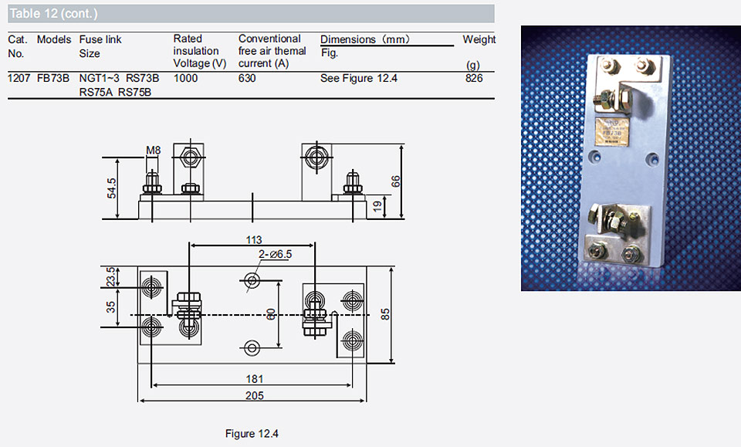Image resolution: width=741 pixels, height=447 pixels.
Task: Click fuse link size "RS73B"
Action: [142, 79]
